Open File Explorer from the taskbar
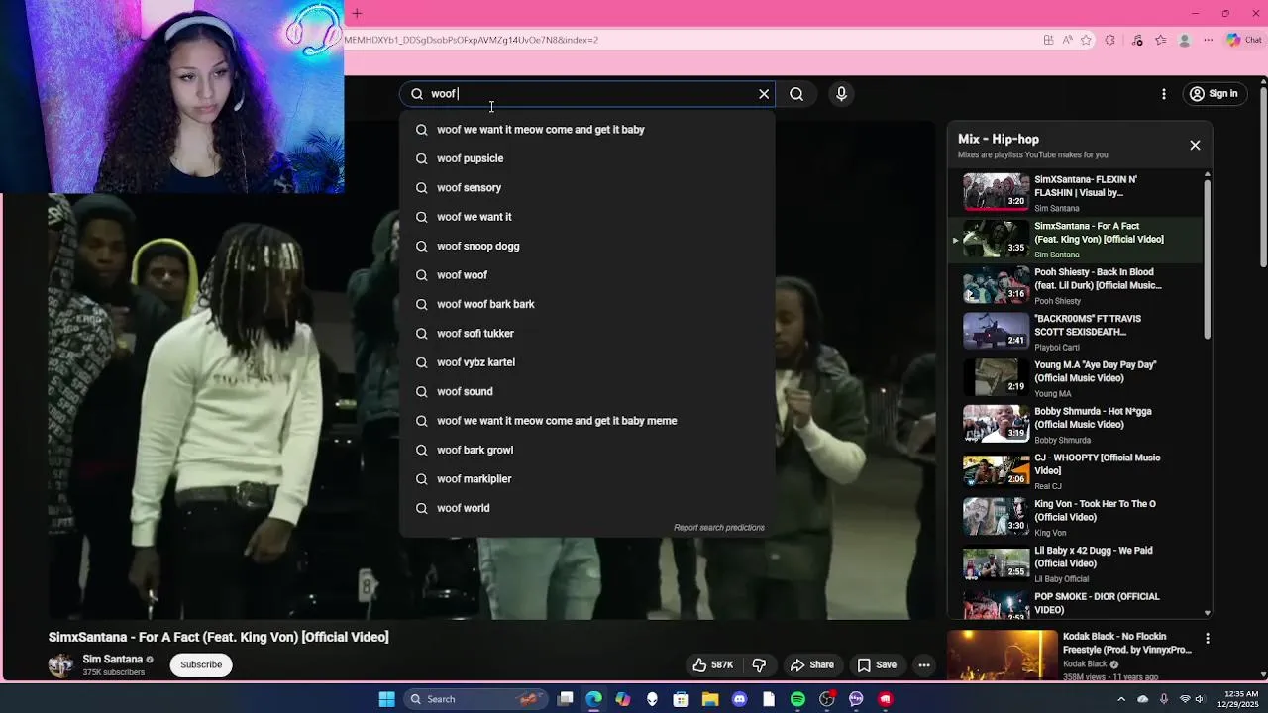 [710, 699]
